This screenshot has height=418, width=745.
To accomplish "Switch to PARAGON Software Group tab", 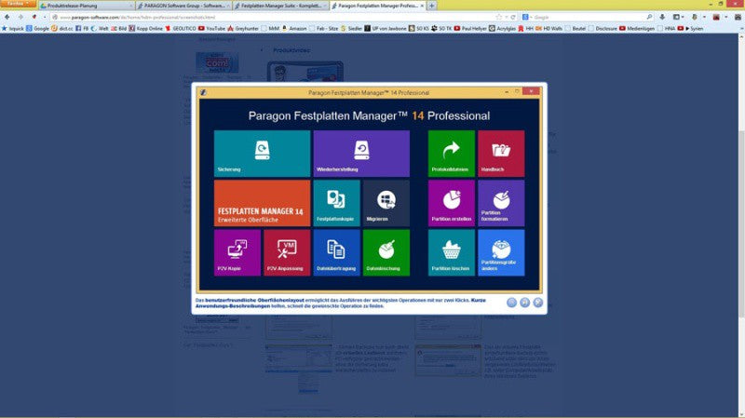I will (183, 6).
